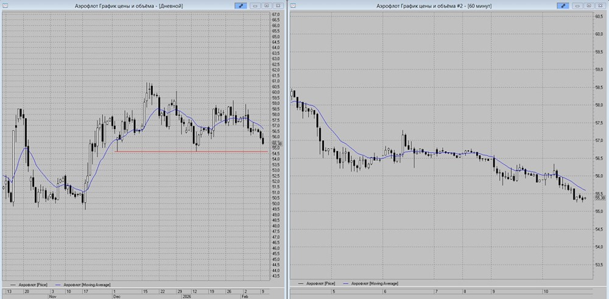Click date label 5 on 60-minute time axis
This screenshot has height=299, width=609.
click(x=333, y=291)
